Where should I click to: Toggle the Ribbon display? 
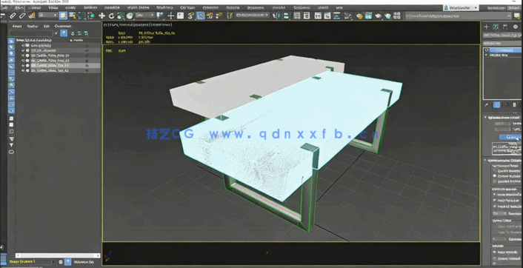point(318,16)
